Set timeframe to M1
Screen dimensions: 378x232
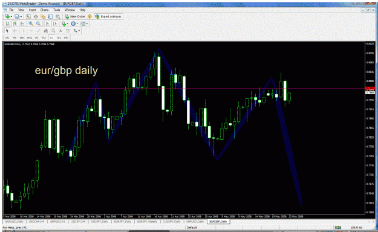point(7,38)
